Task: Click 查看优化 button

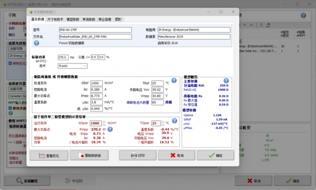Action: click(x=49, y=155)
